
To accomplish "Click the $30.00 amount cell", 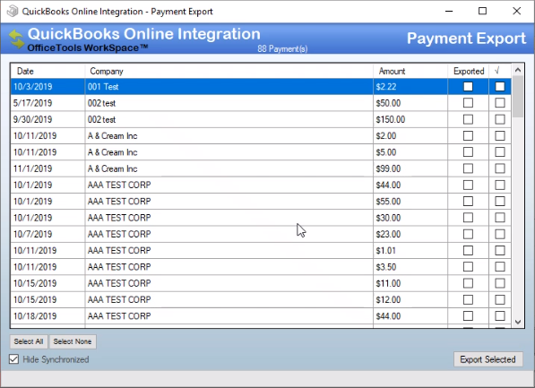I will 410,218.
